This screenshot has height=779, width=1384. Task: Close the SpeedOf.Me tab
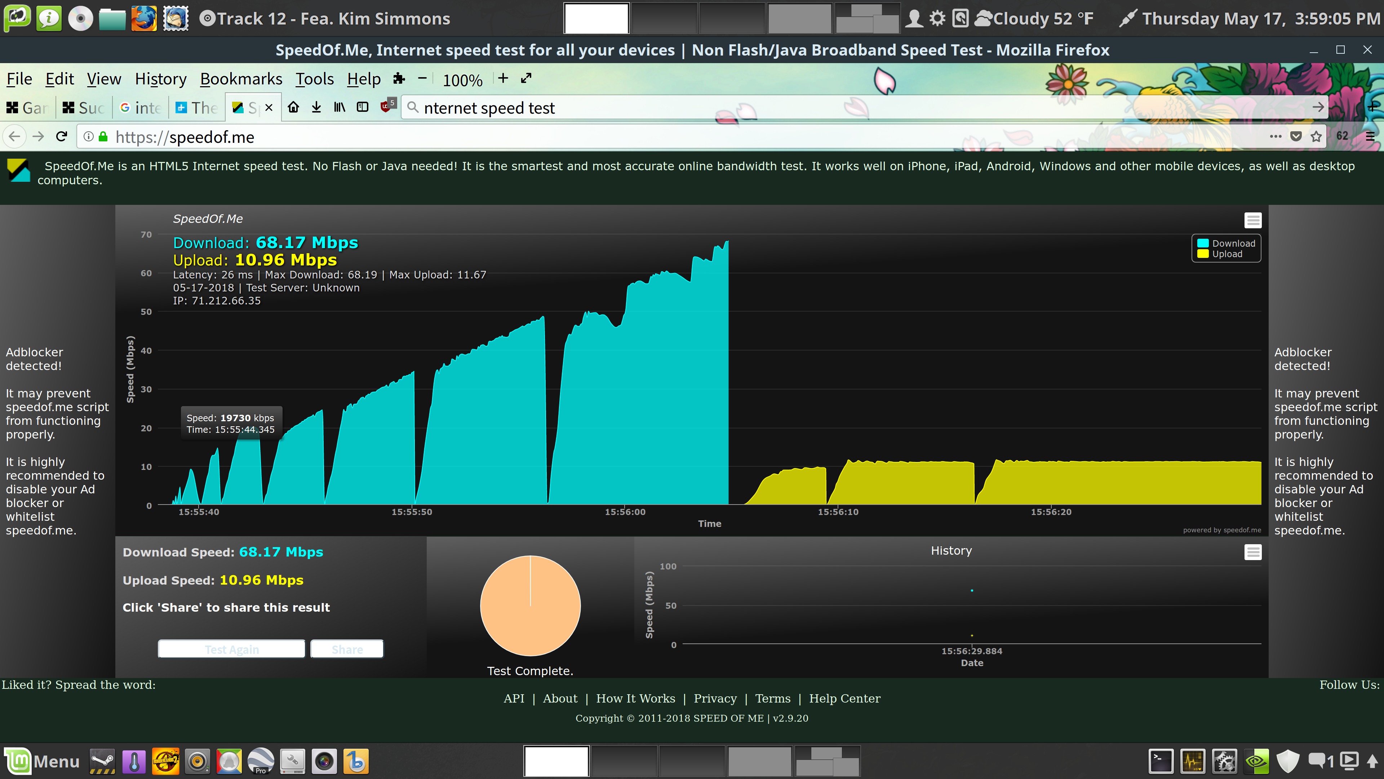[x=269, y=107]
